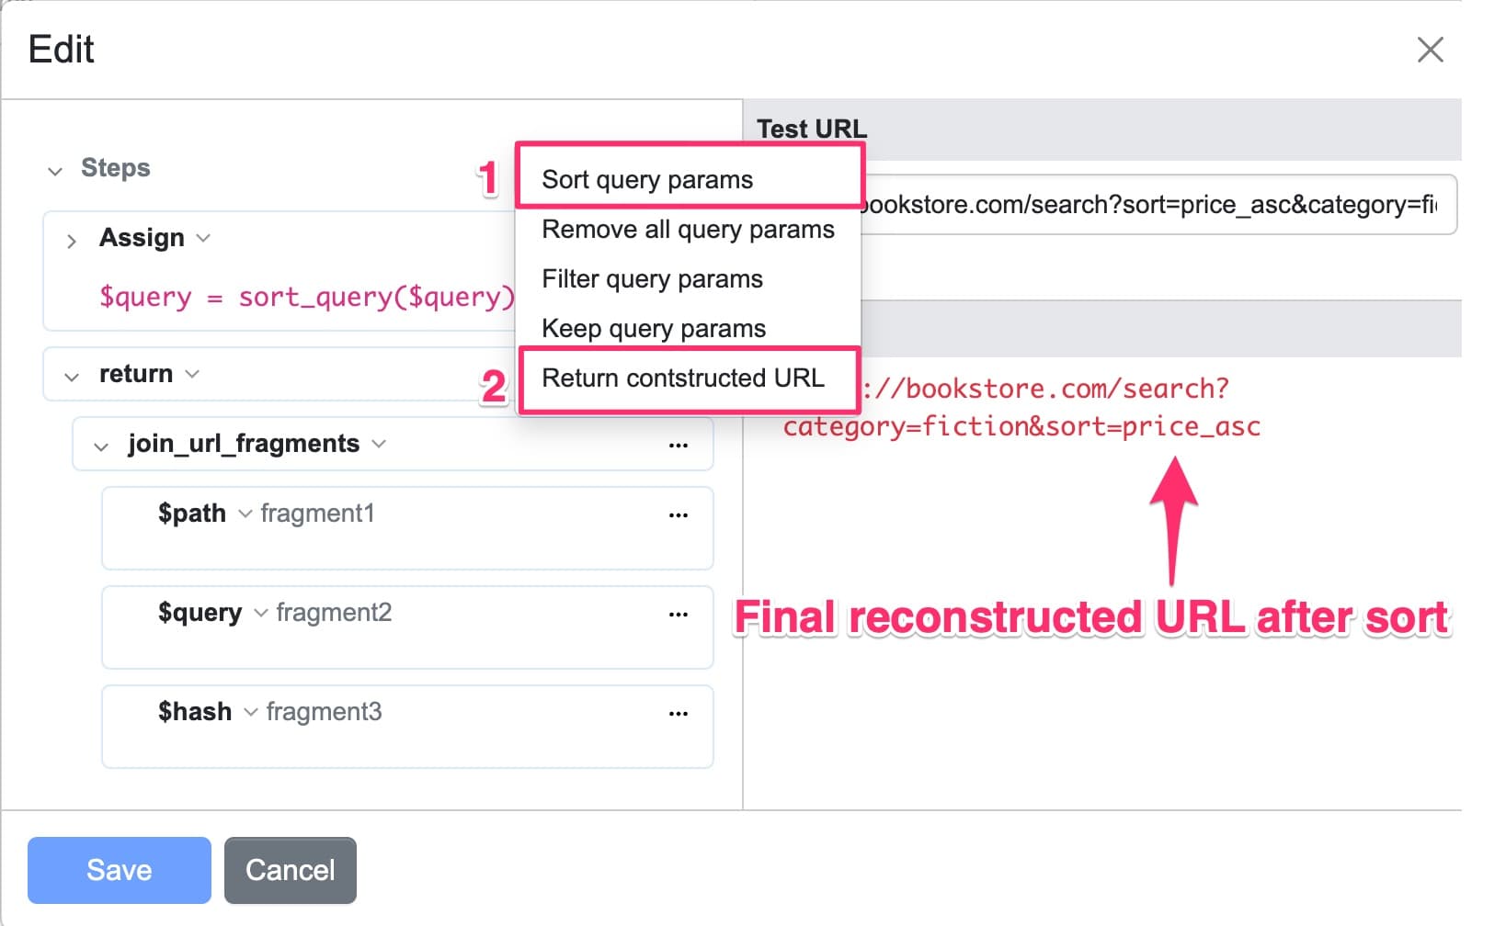This screenshot has height=926, width=1506.
Task: Open the ellipsis menu on the $query row
Action: click(x=678, y=614)
